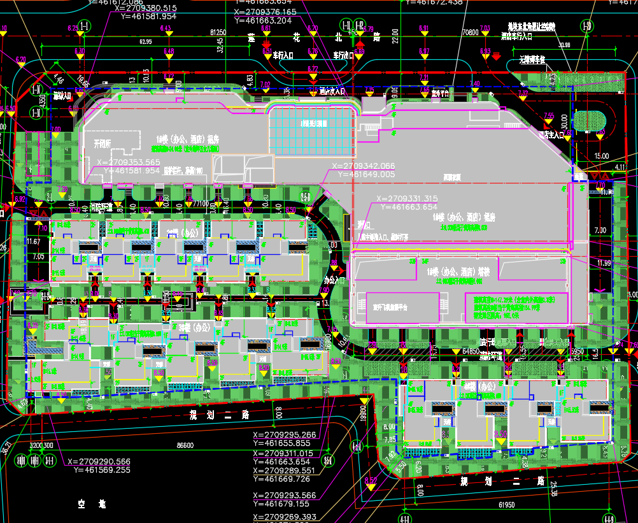The width and height of the screenshot is (638, 523).
Task: Click the 空地 vacant land label
Action: [x=91, y=504]
